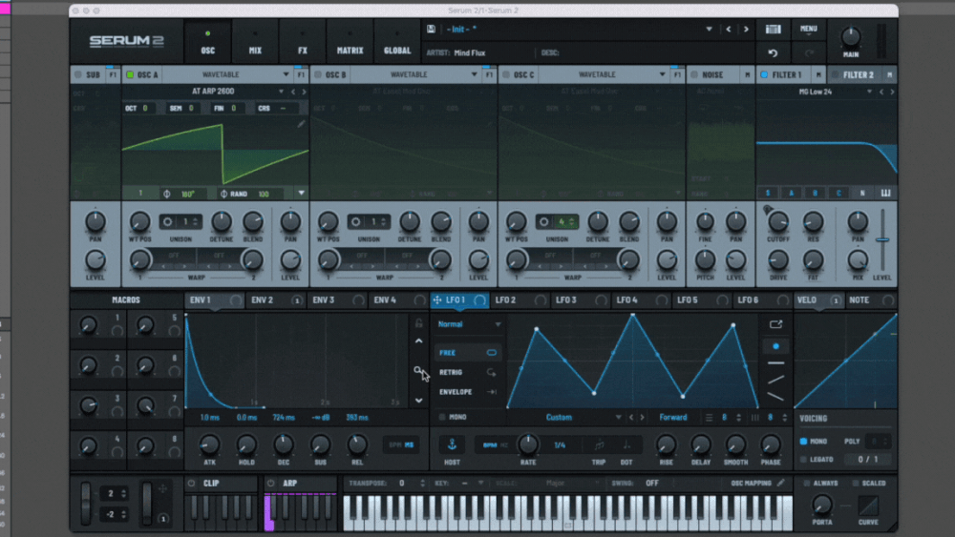Click the save preset floppy disk icon
This screenshot has height=537, width=955.
coord(432,30)
